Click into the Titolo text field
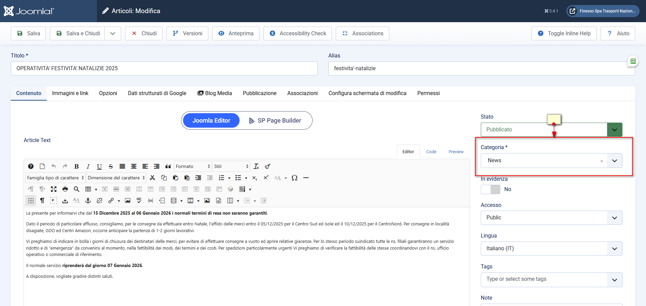646x306 pixels. (x=164, y=69)
